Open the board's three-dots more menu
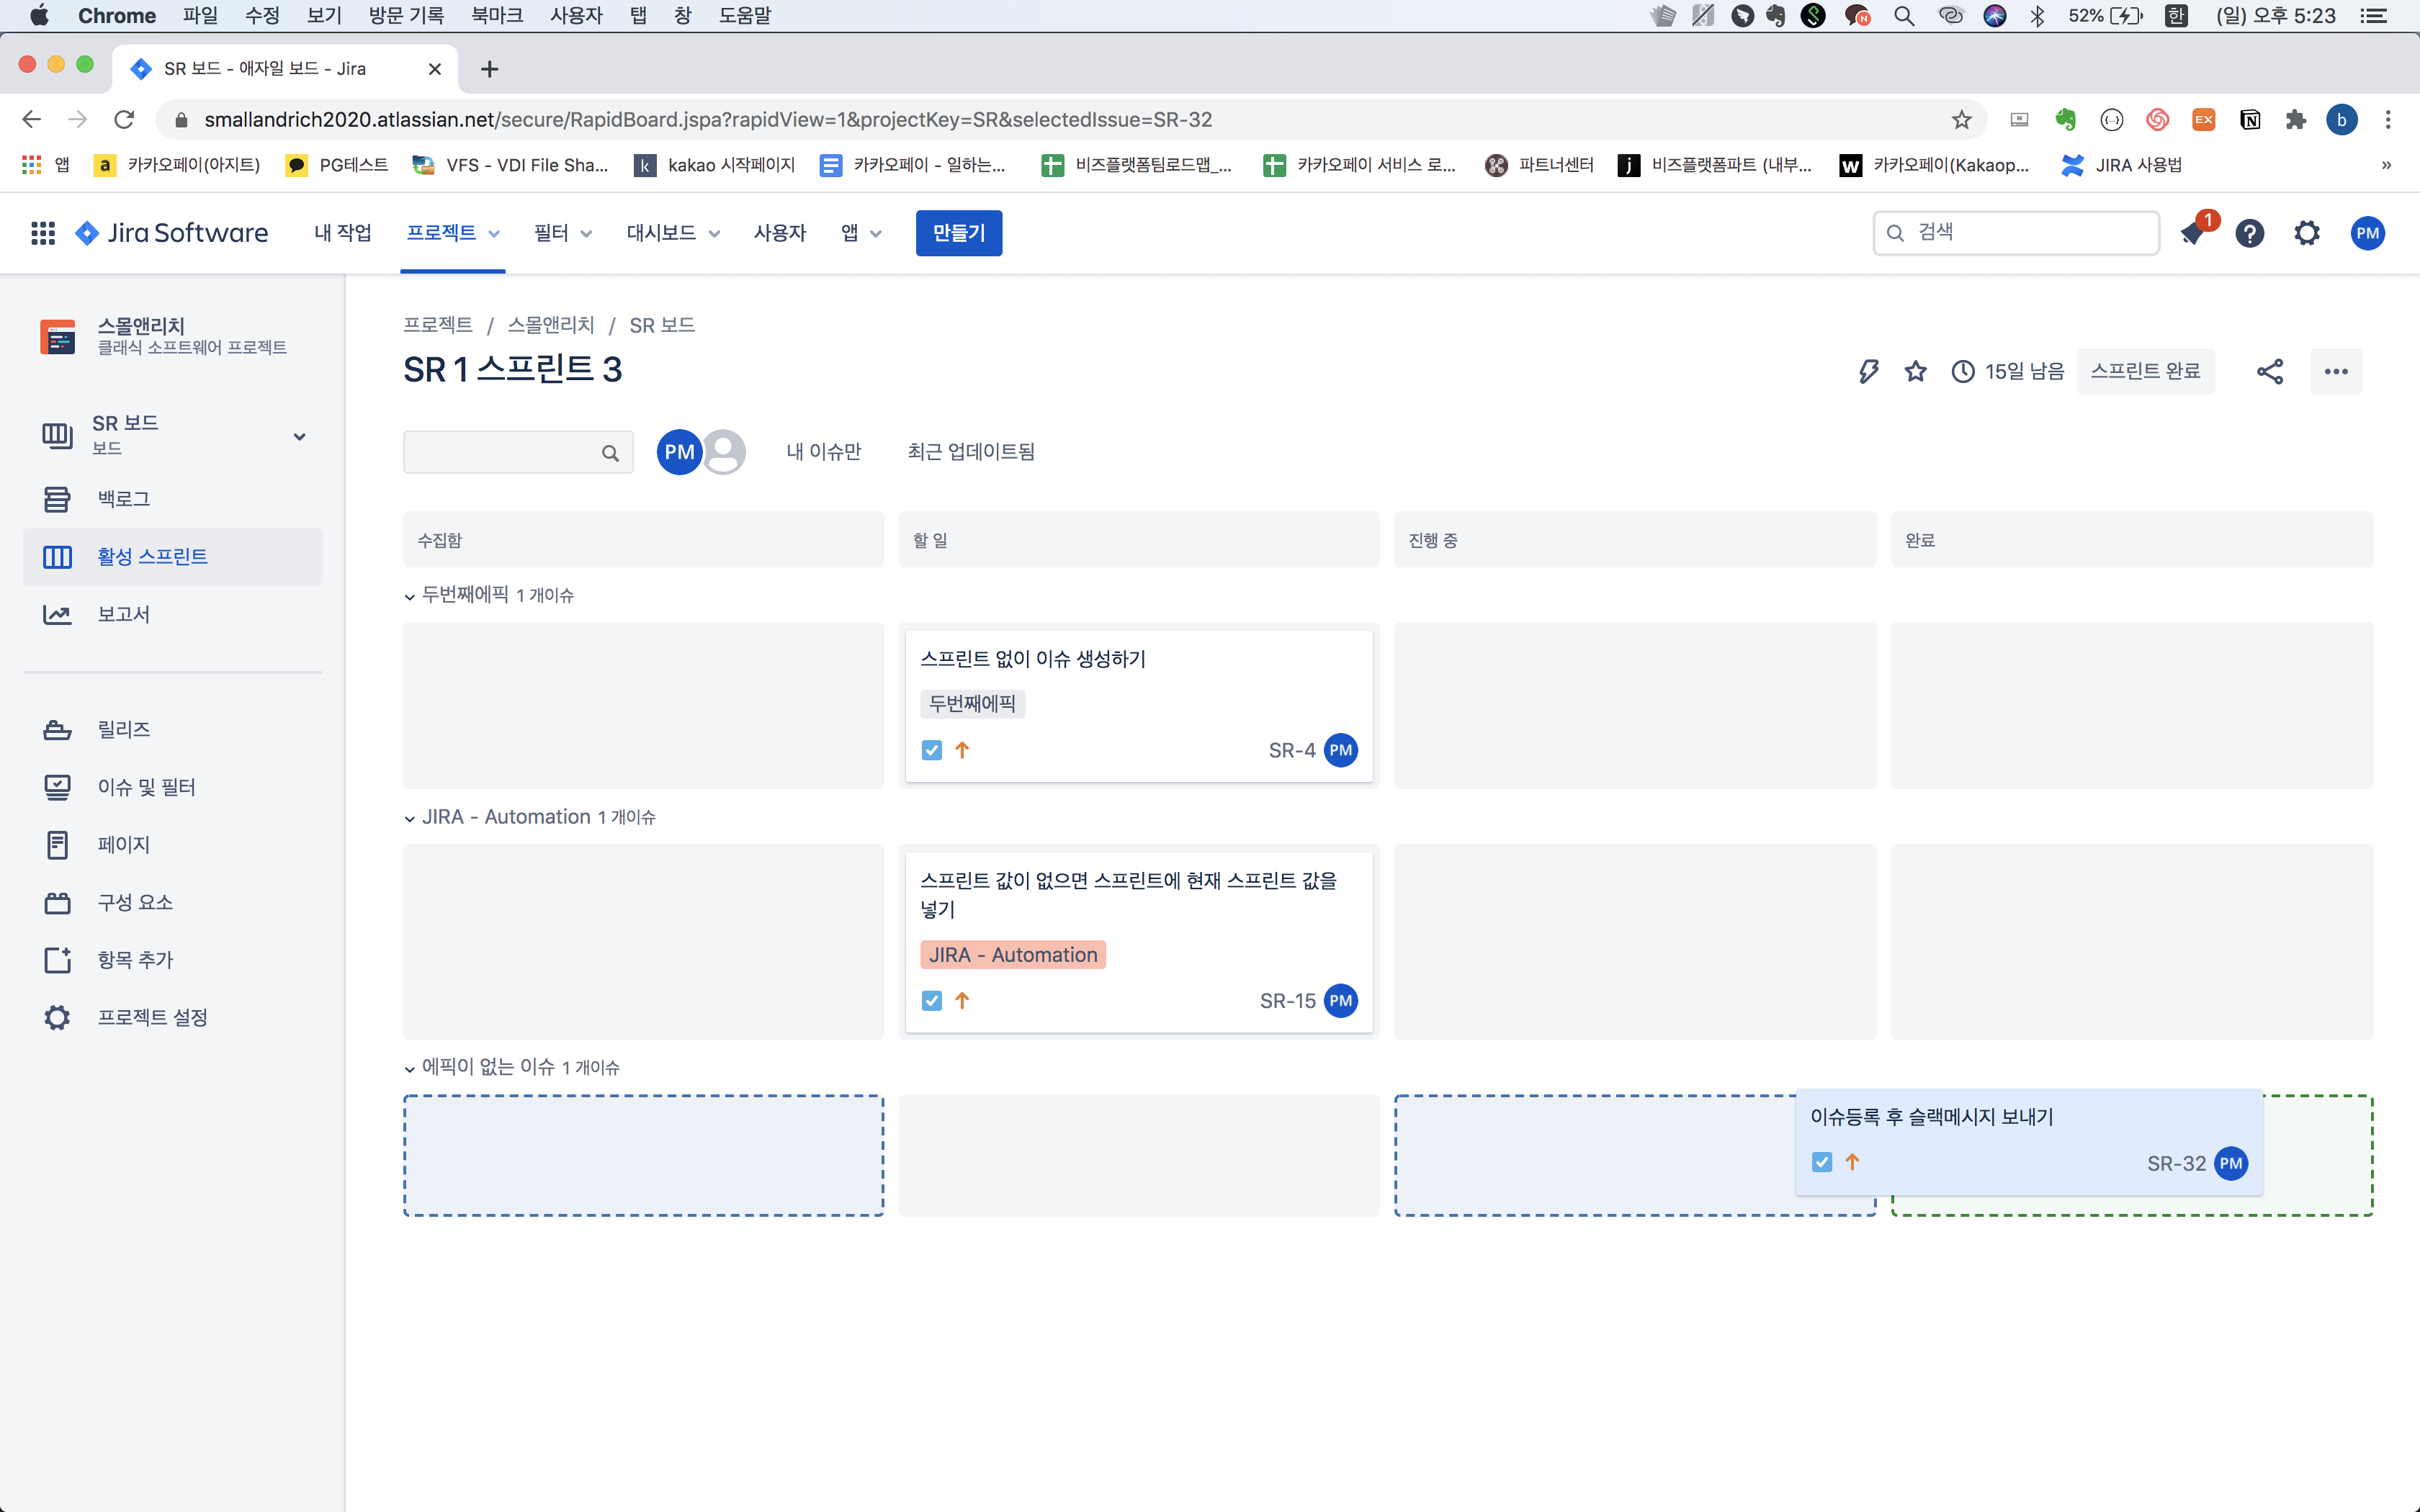 (x=2335, y=372)
